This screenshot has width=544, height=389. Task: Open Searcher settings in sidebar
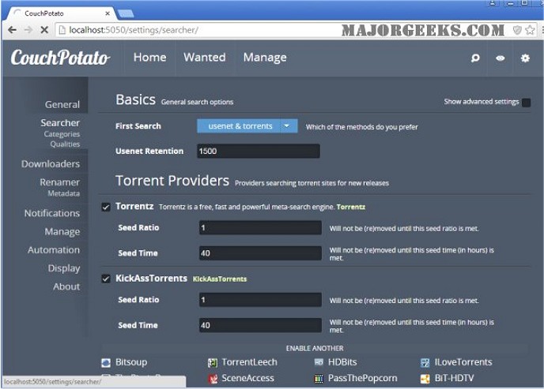point(60,123)
